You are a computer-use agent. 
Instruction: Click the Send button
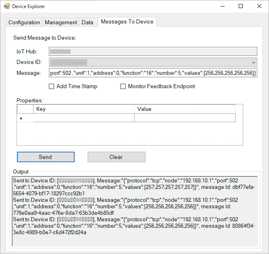pos(46,157)
